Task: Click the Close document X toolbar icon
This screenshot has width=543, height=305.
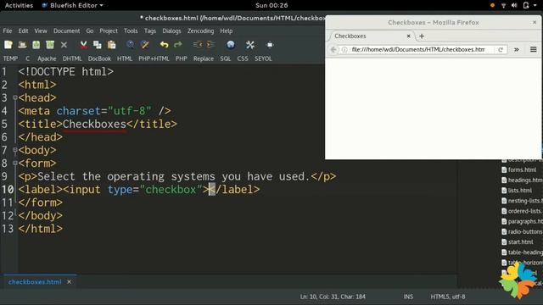Action: tap(64, 45)
